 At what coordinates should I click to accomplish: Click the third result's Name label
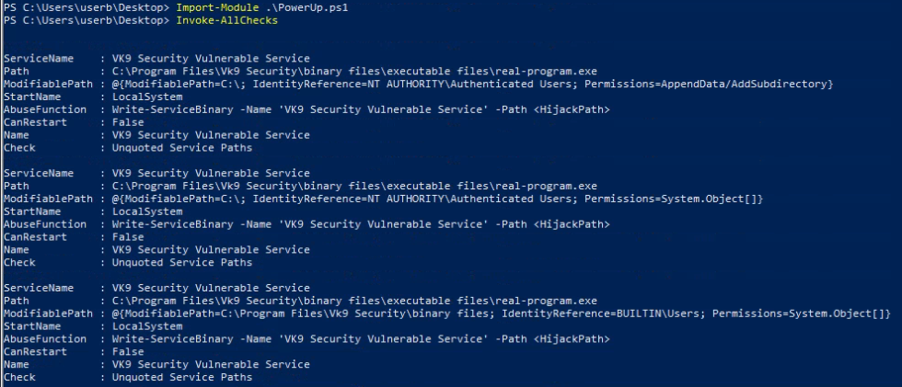pyautogui.click(x=17, y=364)
